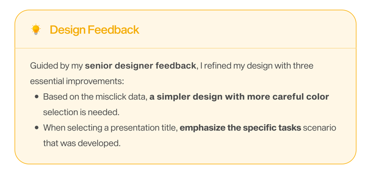The height and width of the screenshot is (174, 371).
Task: Click the "essential improvements:" line
Action: pos(77,81)
